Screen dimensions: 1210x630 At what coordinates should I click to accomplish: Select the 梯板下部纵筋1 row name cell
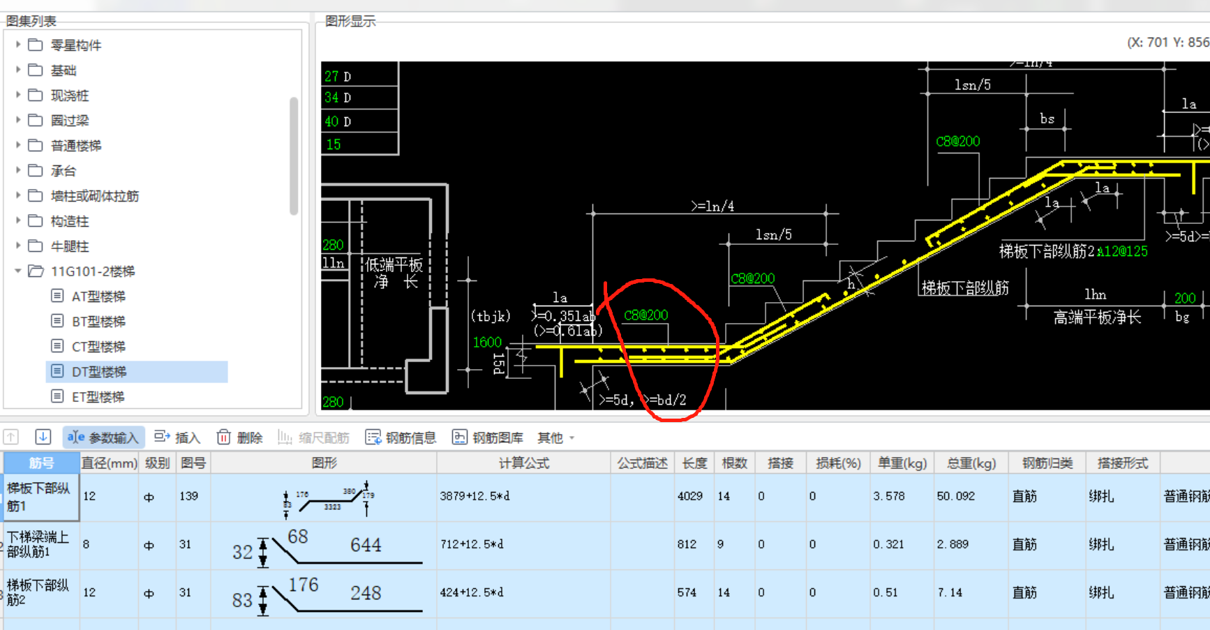coord(41,497)
